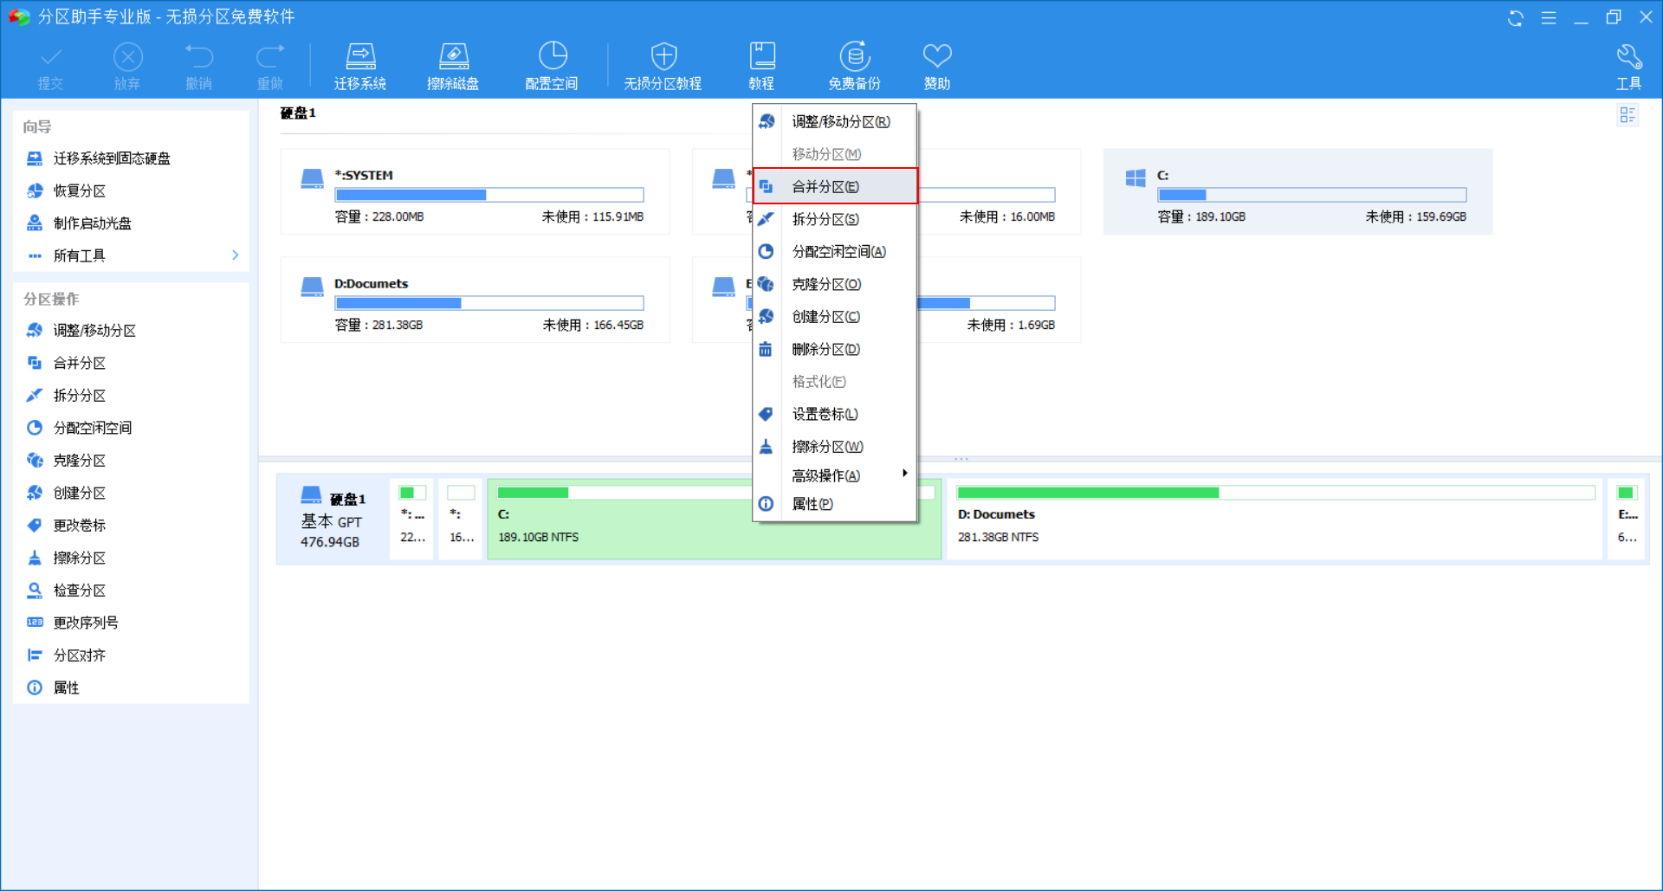1663x891 pixels.
Task: Click the 赞助 heart icon
Action: tap(937, 57)
